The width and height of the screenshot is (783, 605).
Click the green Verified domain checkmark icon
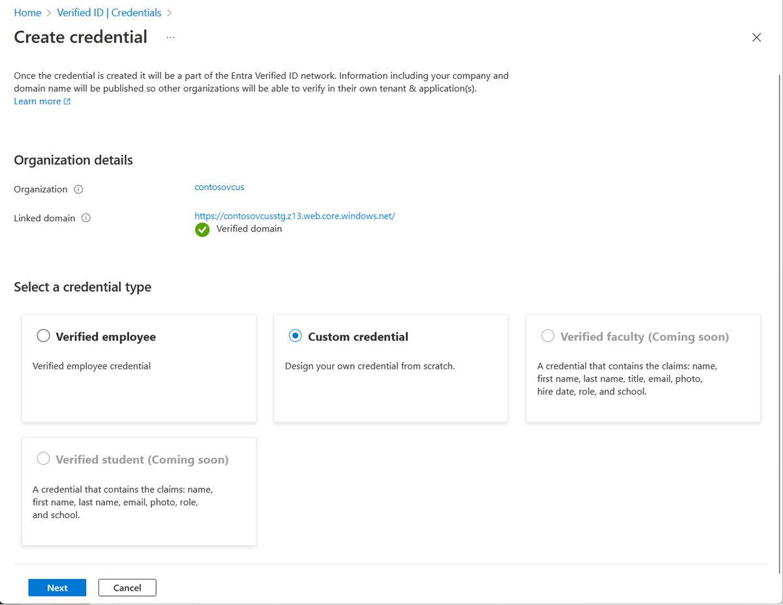202,230
